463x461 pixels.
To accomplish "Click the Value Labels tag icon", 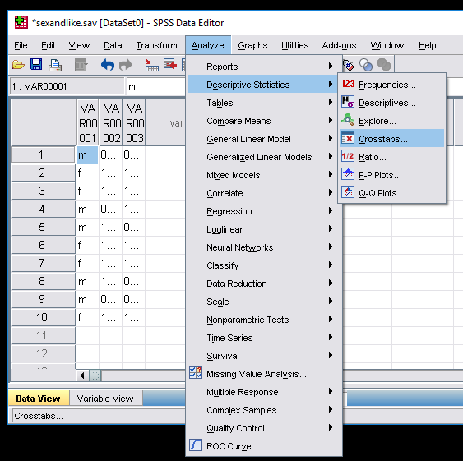I will (349, 65).
